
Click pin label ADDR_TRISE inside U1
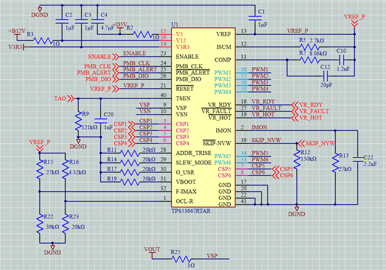(194, 153)
